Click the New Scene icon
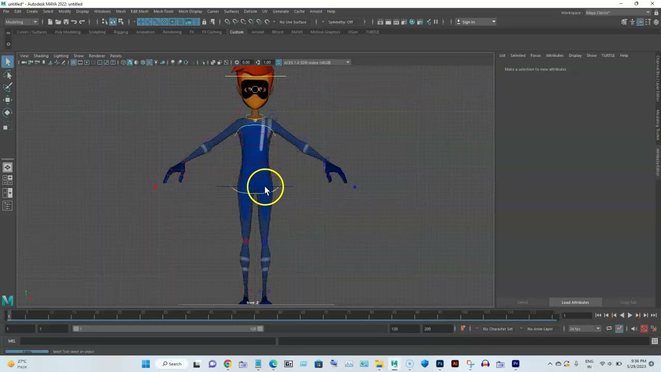This screenshot has width=661, height=372. point(50,22)
